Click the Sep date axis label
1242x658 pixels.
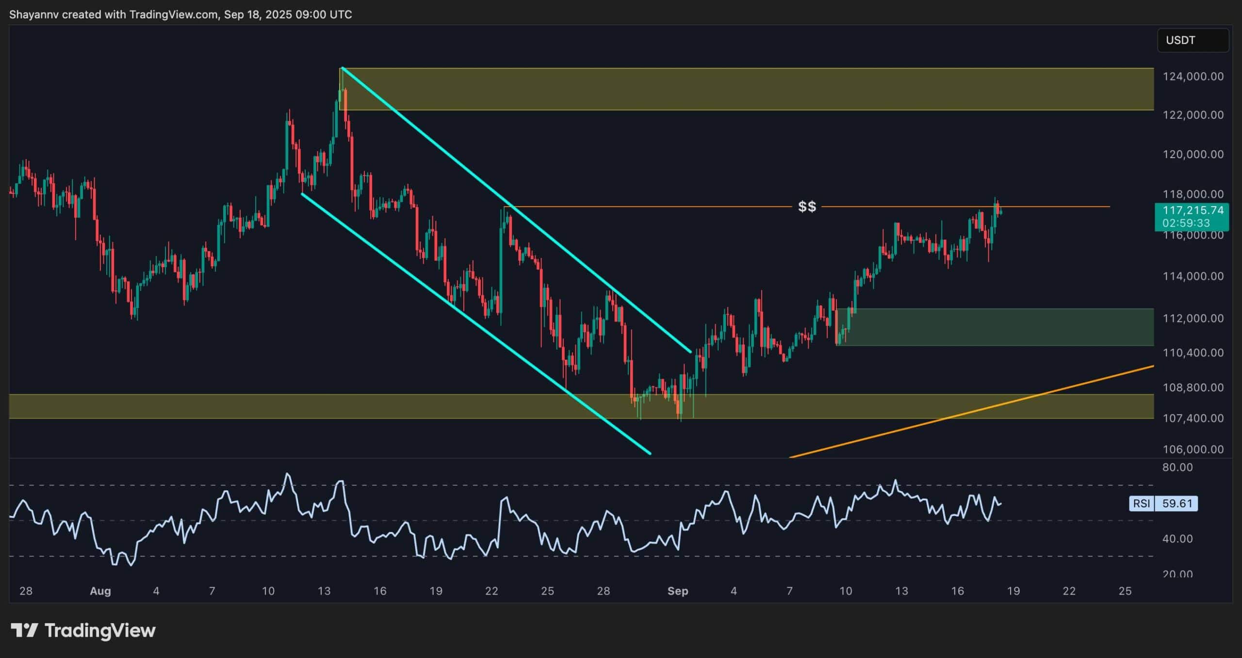tap(677, 591)
